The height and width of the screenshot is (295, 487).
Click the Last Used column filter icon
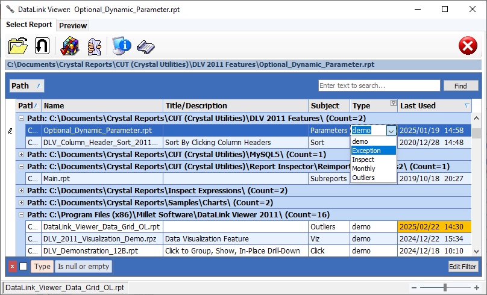467,106
